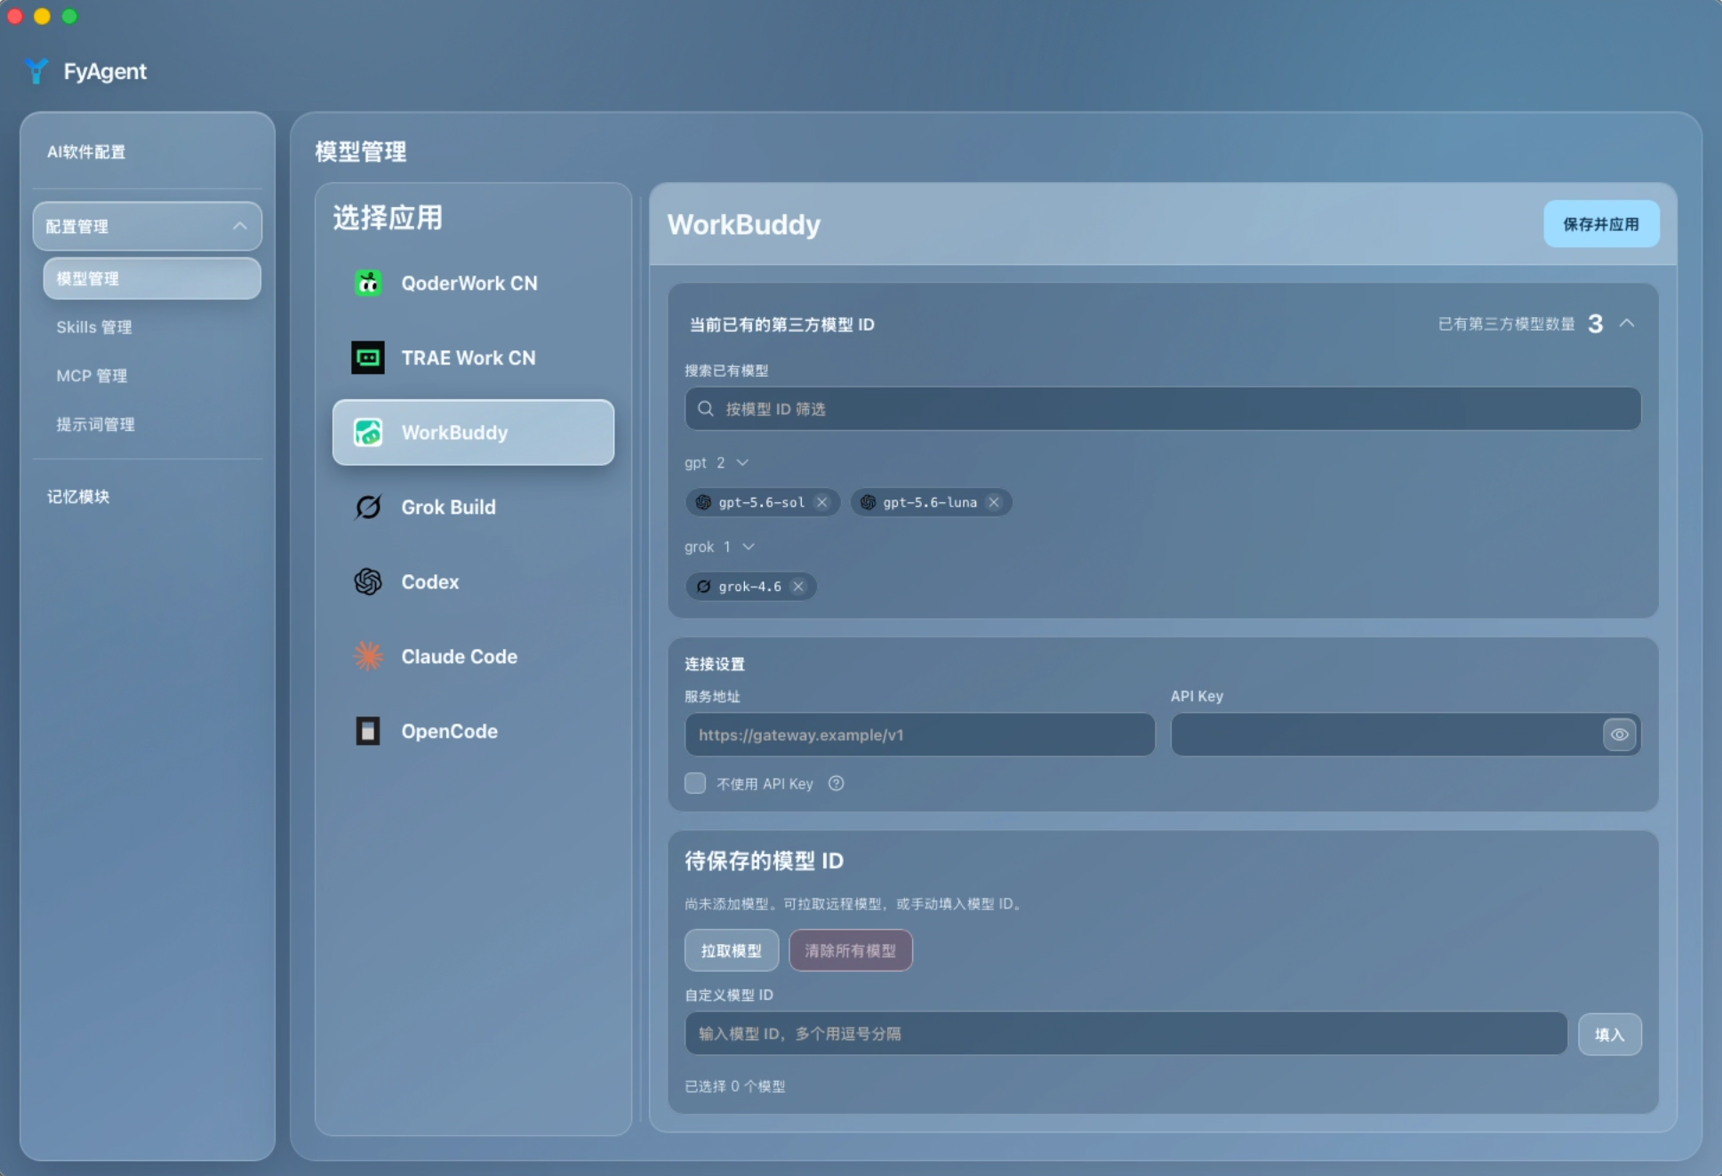Focus the 自定义模型 ID input field

1126,1034
